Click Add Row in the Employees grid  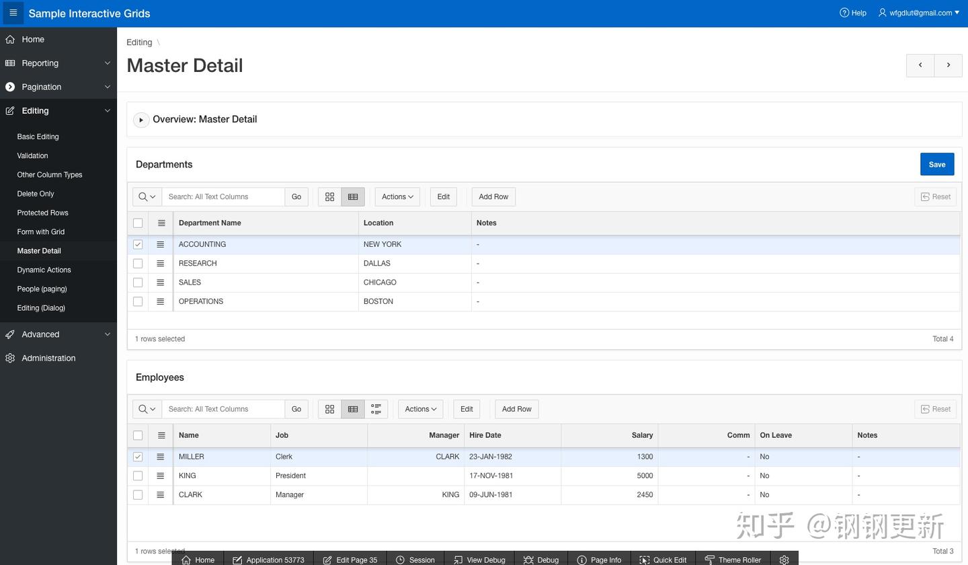point(516,408)
